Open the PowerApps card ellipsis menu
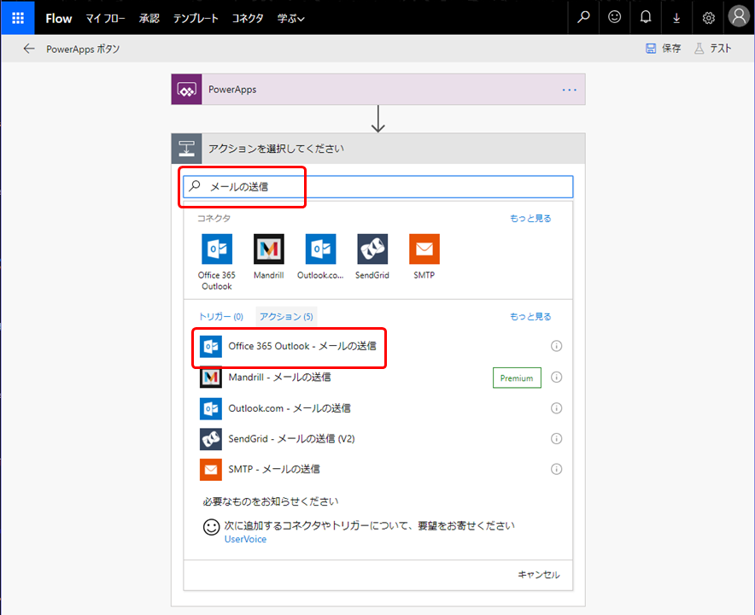Image resolution: width=755 pixels, height=615 pixels. 569,89
